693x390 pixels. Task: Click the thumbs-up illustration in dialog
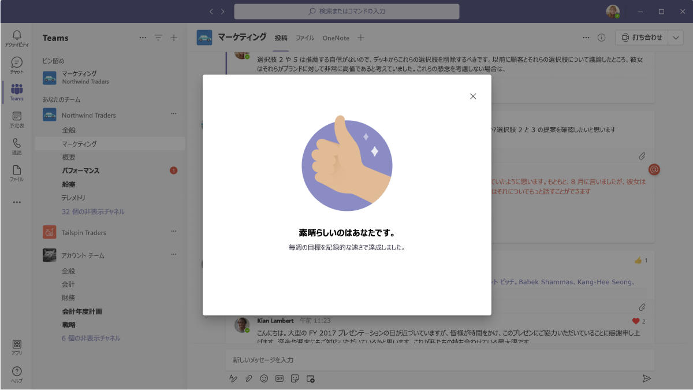point(346,164)
